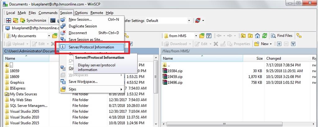
Task: Open the Help menu
Action: [110, 13]
